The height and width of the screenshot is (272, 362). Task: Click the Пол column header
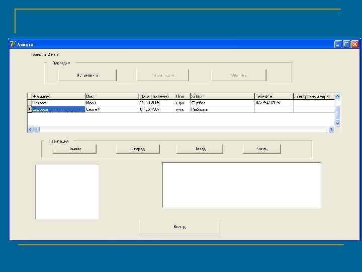click(x=183, y=96)
